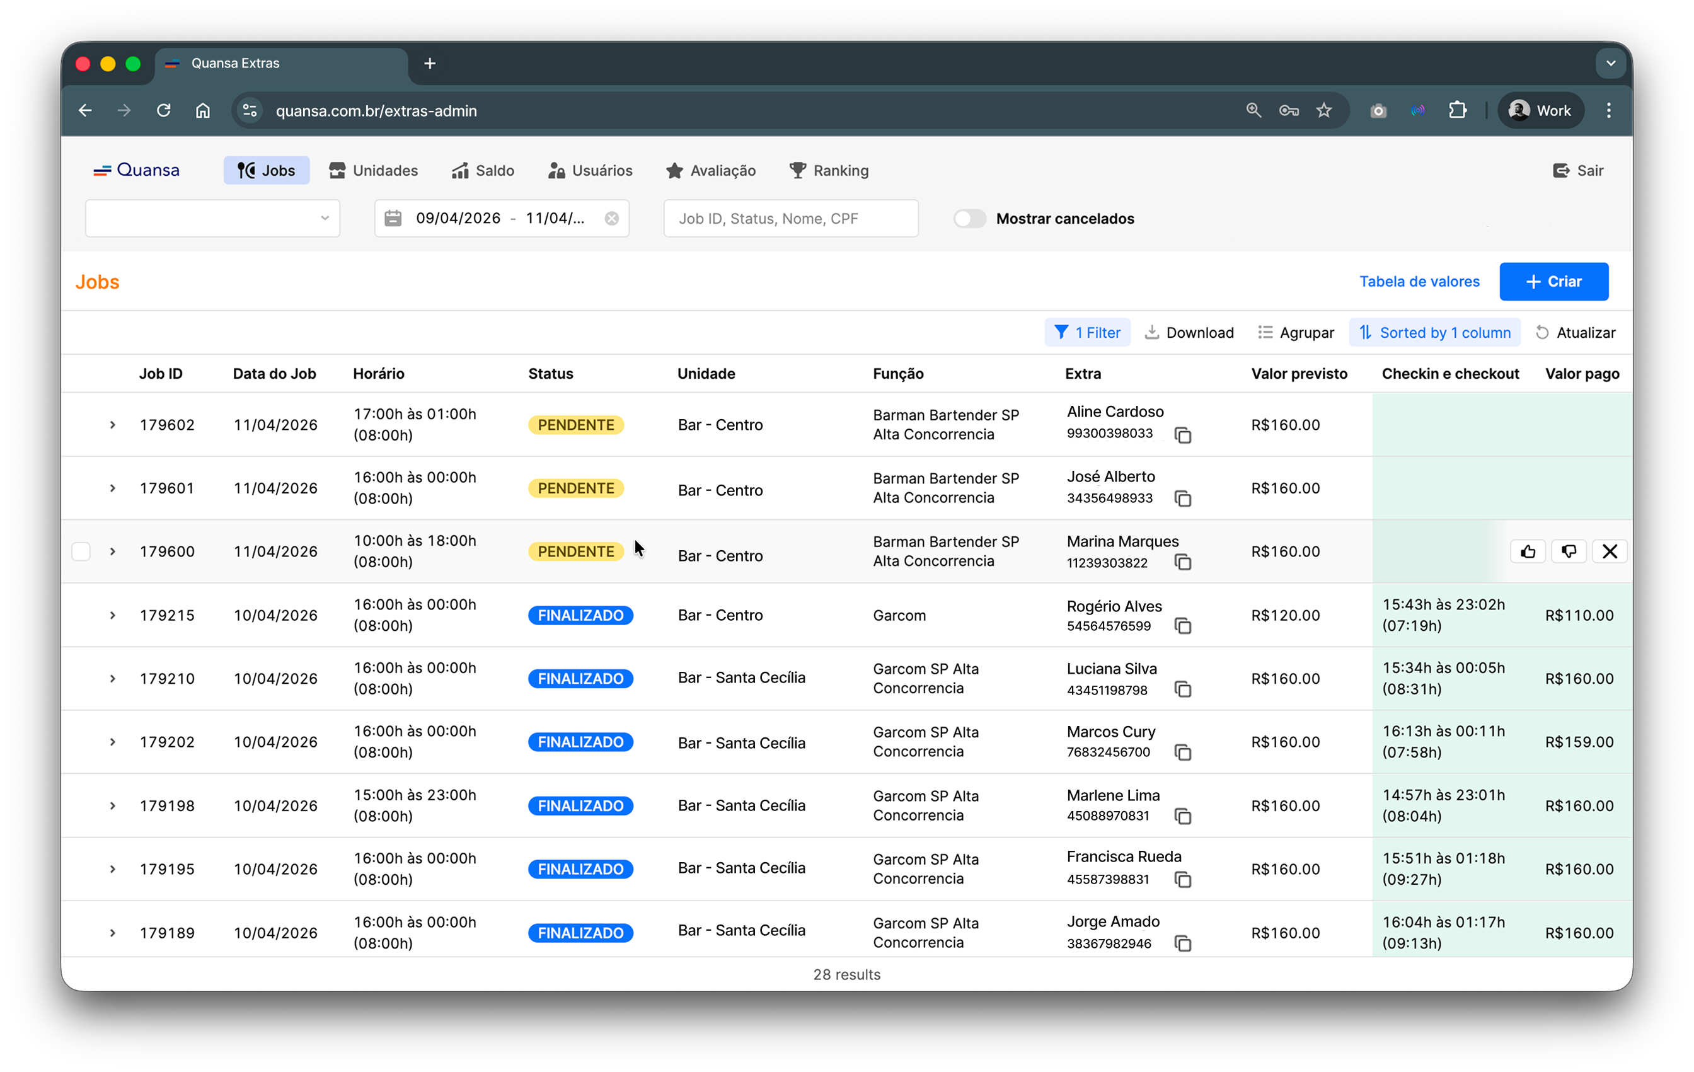The image size is (1694, 1072).
Task: Click the 1 Filter button
Action: click(1087, 332)
